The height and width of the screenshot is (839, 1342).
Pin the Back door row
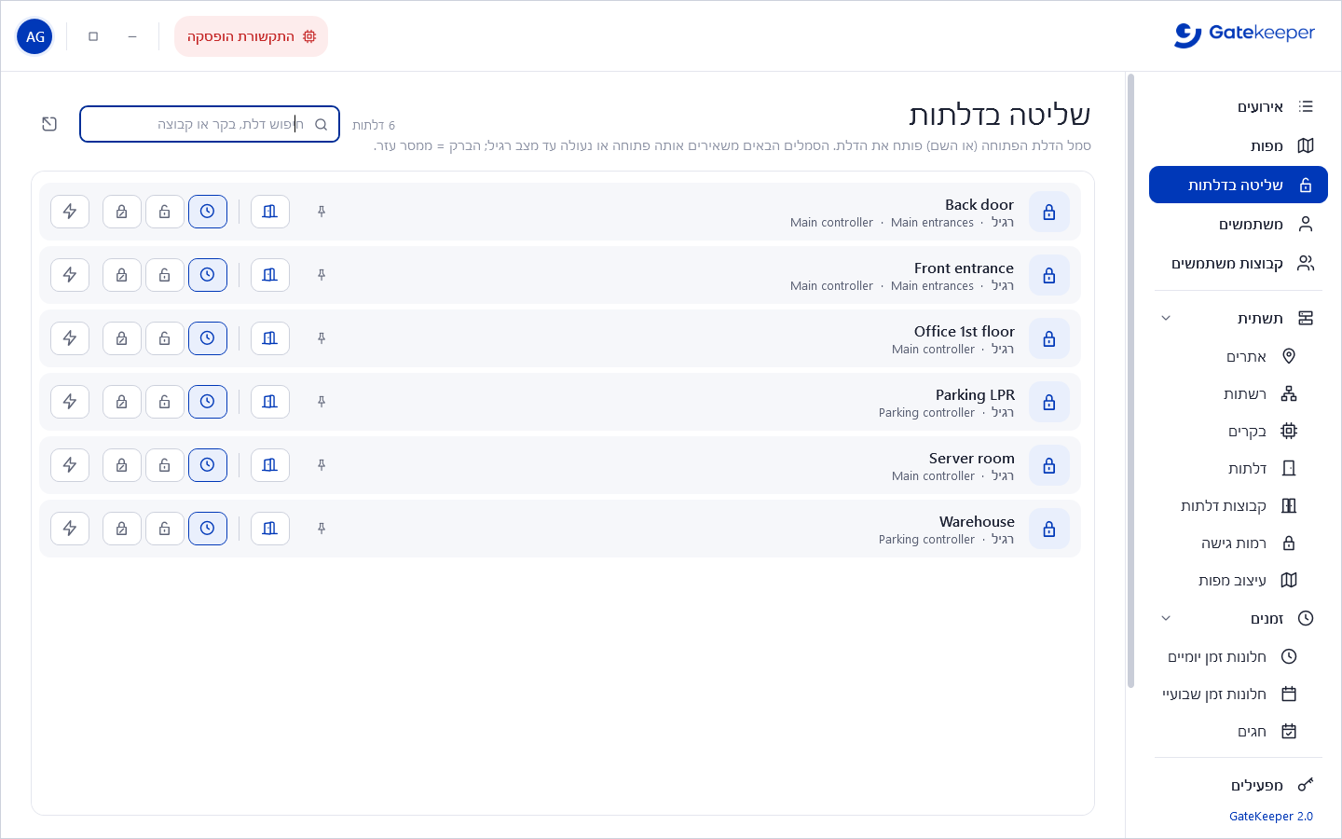(x=322, y=212)
